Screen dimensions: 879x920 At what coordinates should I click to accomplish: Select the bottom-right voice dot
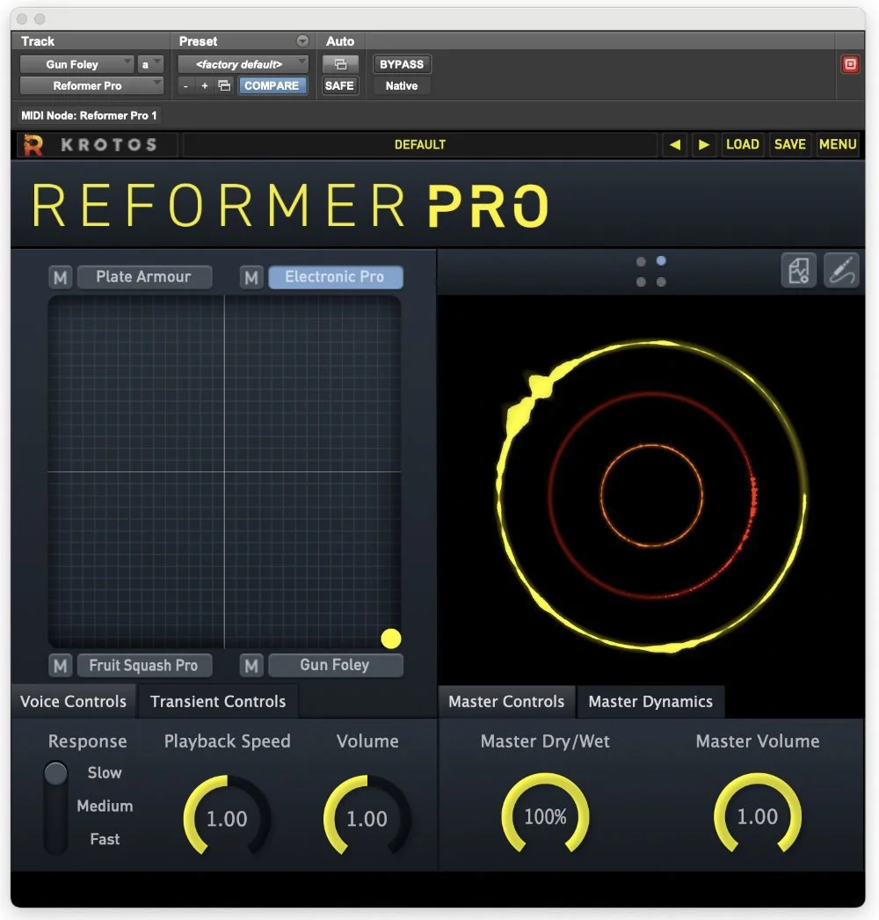(x=661, y=282)
